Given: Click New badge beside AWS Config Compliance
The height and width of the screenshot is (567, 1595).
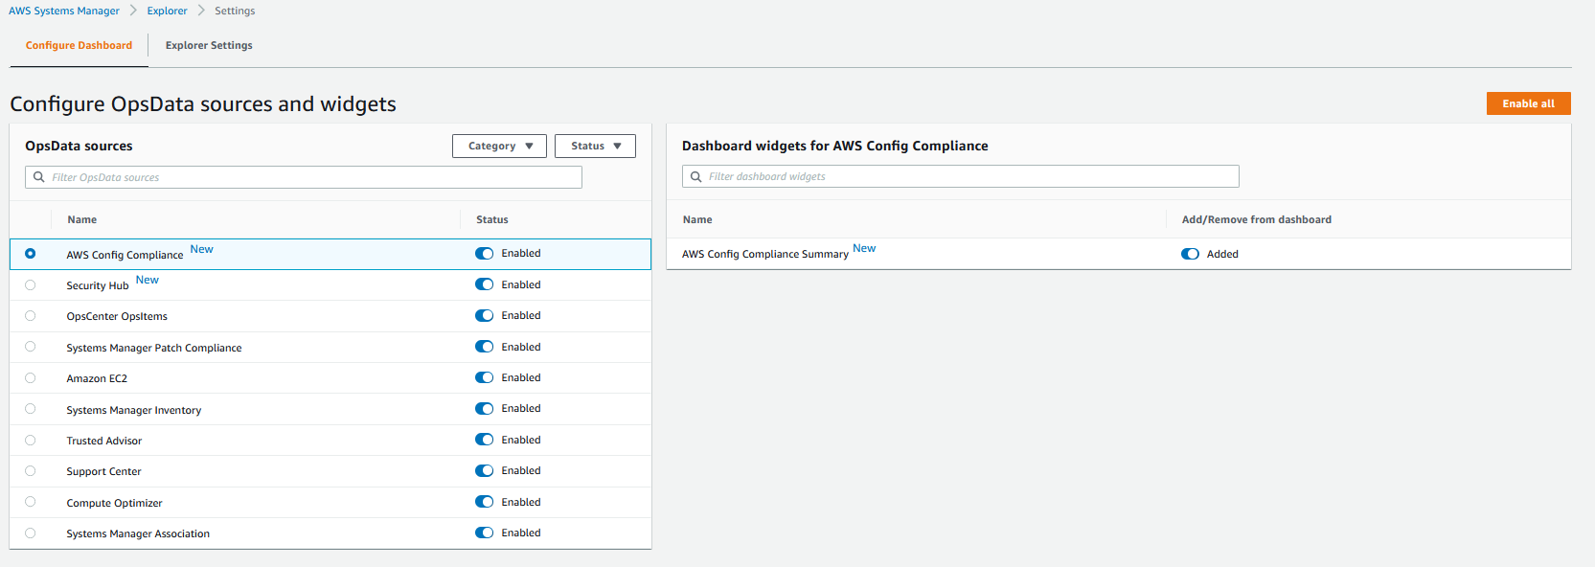Looking at the screenshot, I should tap(201, 249).
